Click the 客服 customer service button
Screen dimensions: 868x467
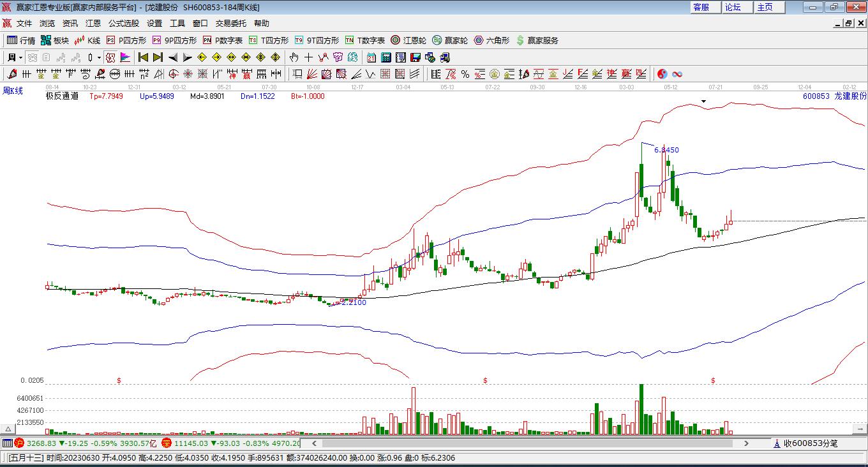(x=701, y=7)
